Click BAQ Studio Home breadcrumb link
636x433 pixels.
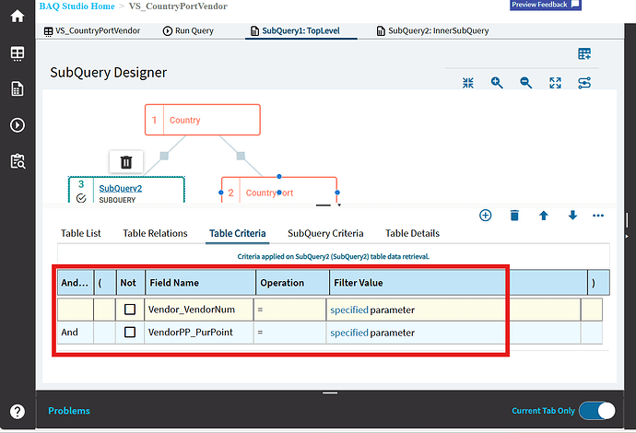coord(77,6)
